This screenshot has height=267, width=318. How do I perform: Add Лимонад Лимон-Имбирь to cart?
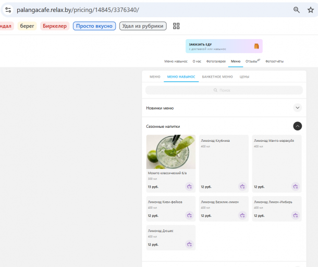[296, 215]
